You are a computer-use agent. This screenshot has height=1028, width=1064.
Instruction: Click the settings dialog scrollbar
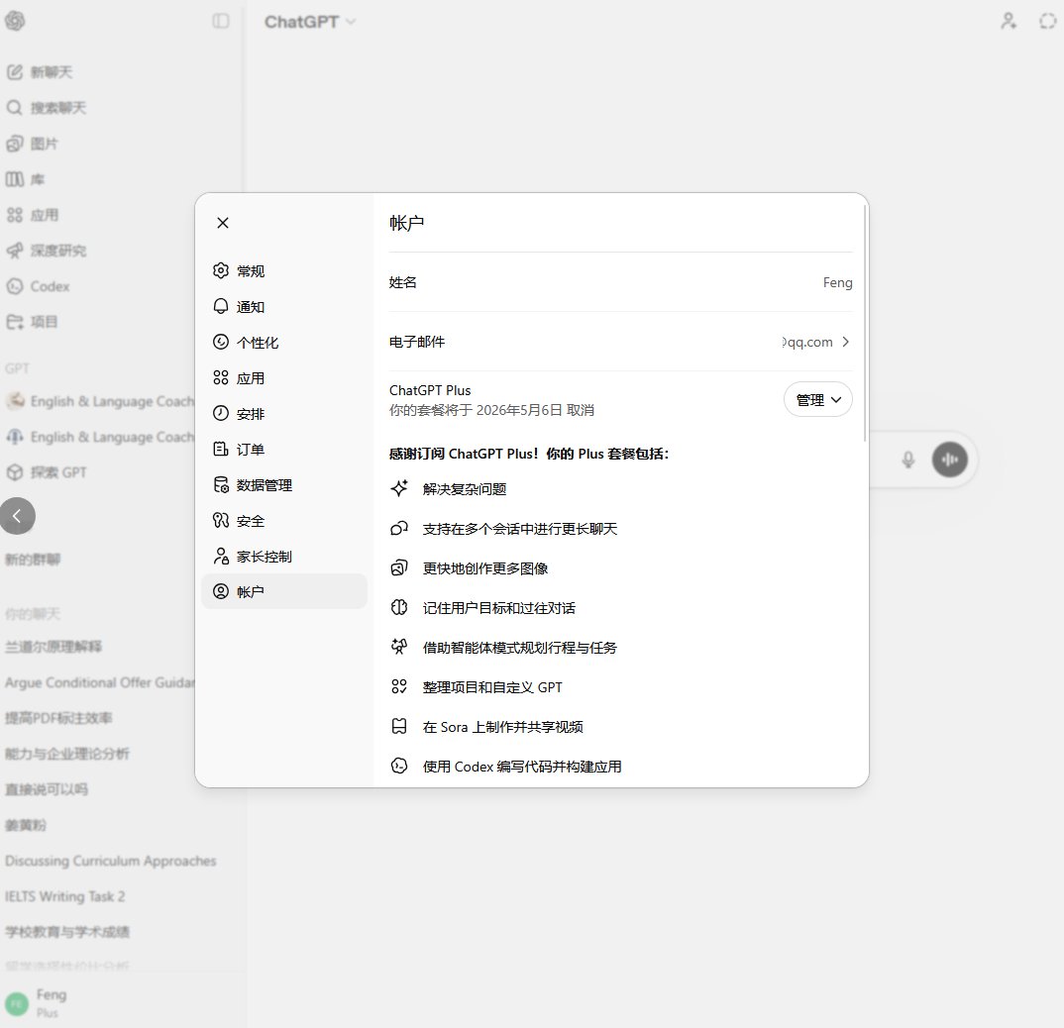865,323
